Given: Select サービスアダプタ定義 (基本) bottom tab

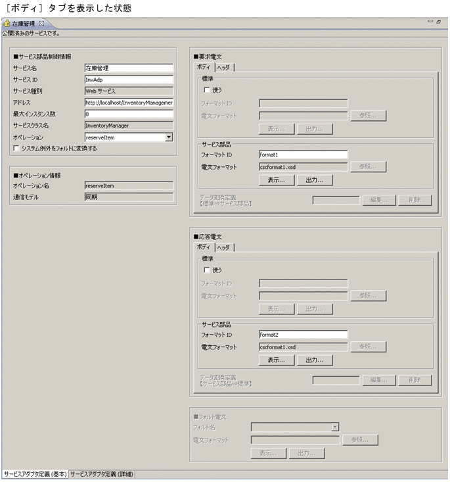Looking at the screenshot, I should tap(35, 474).
